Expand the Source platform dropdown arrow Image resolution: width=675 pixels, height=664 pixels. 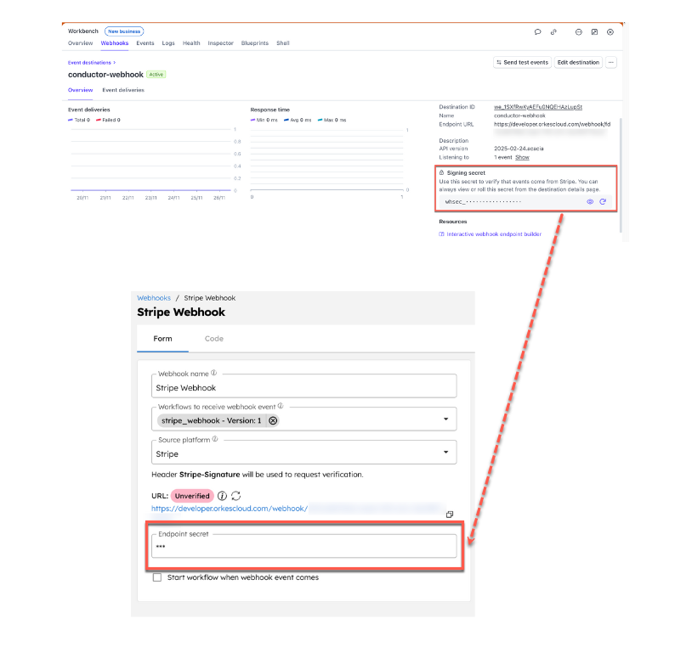coord(446,452)
